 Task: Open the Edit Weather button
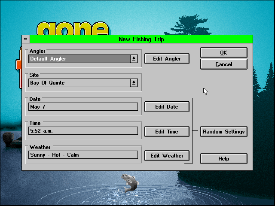pyautogui.click(x=167, y=155)
